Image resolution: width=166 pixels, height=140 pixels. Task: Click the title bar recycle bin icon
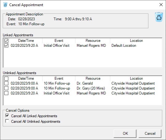click(x=5, y=5)
